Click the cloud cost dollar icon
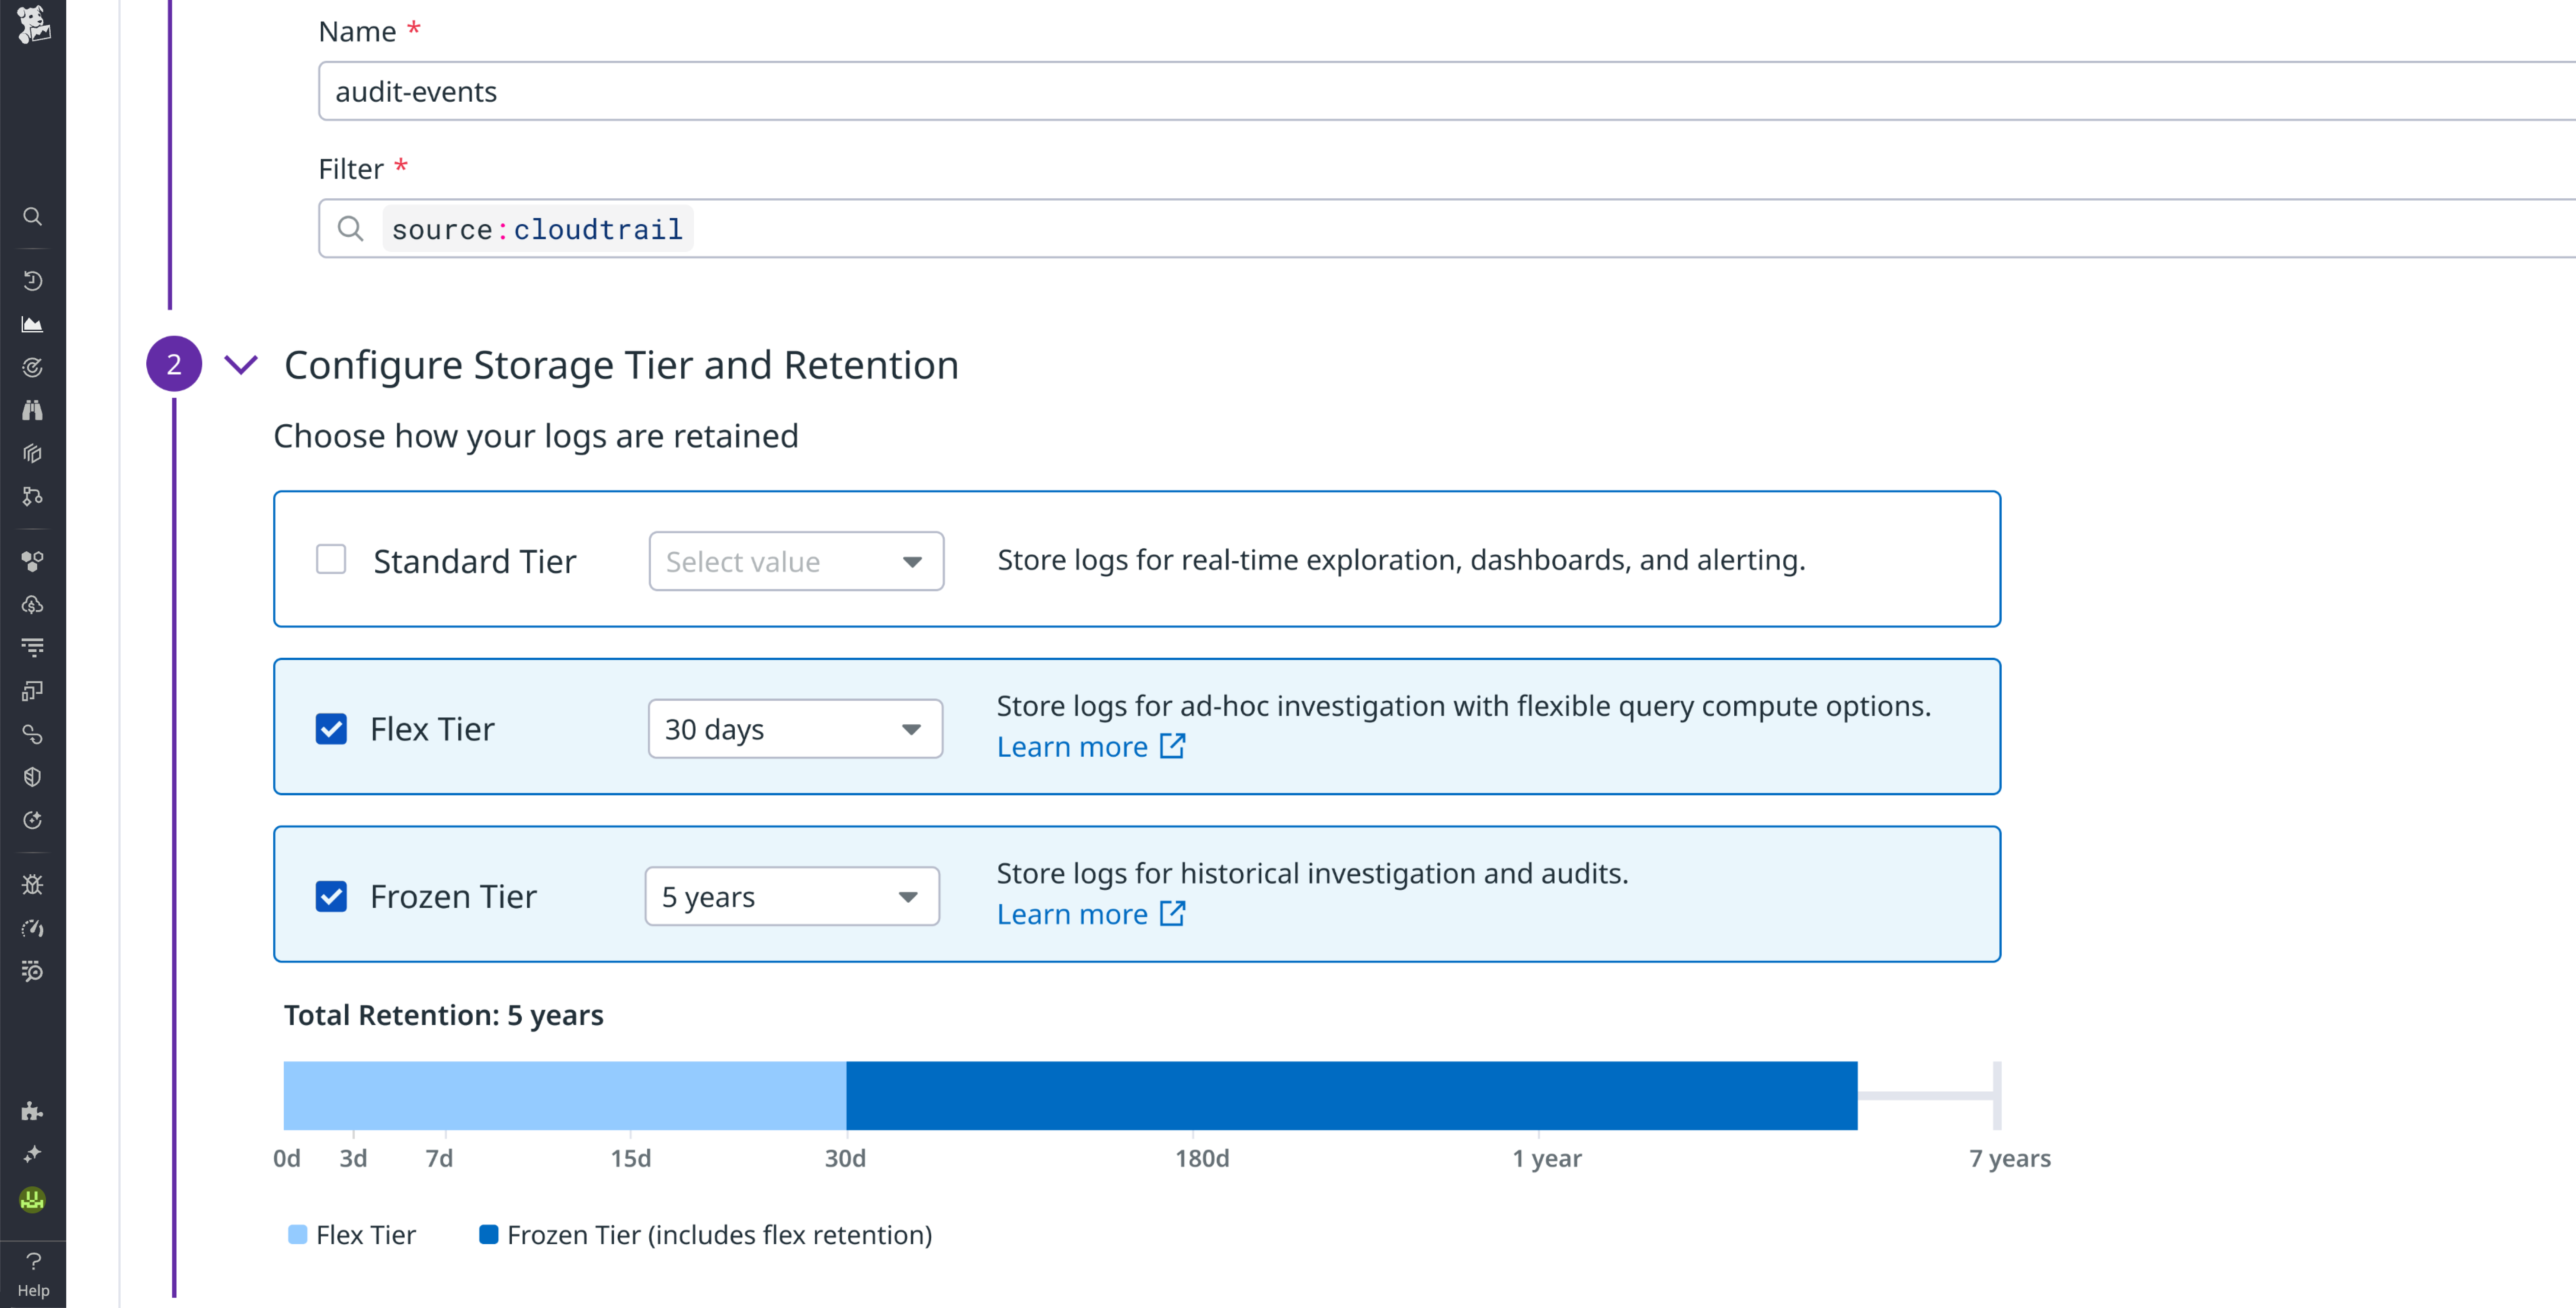 [33, 604]
